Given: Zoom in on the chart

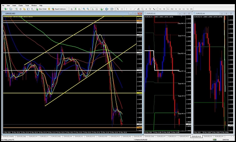Looking at the screenshot, I should coord(84,9).
